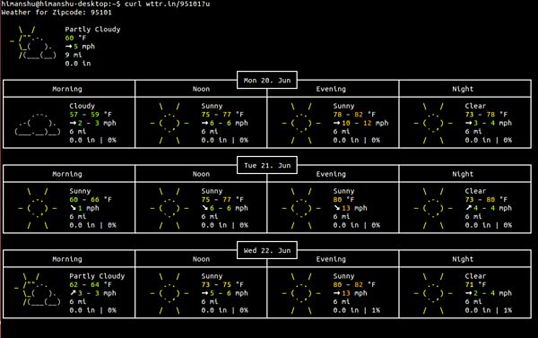The image size is (538, 338).
Task: Click the '60 - 66 °F' temperature range
Action: click(x=91, y=199)
